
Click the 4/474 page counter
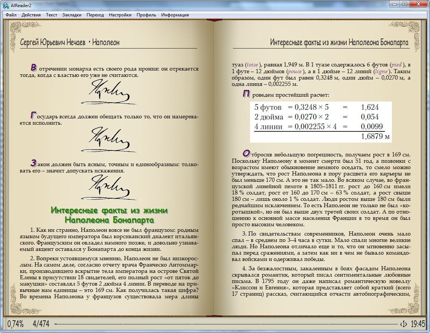tap(41, 324)
